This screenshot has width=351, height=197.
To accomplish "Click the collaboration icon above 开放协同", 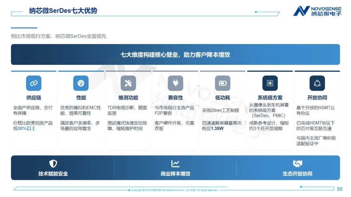I will [317, 83].
